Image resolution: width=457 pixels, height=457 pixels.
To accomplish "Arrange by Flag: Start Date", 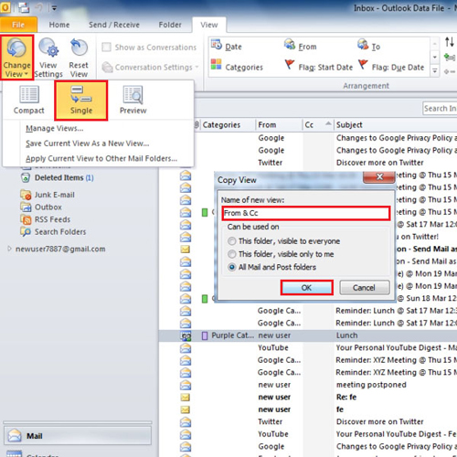I will click(x=319, y=67).
